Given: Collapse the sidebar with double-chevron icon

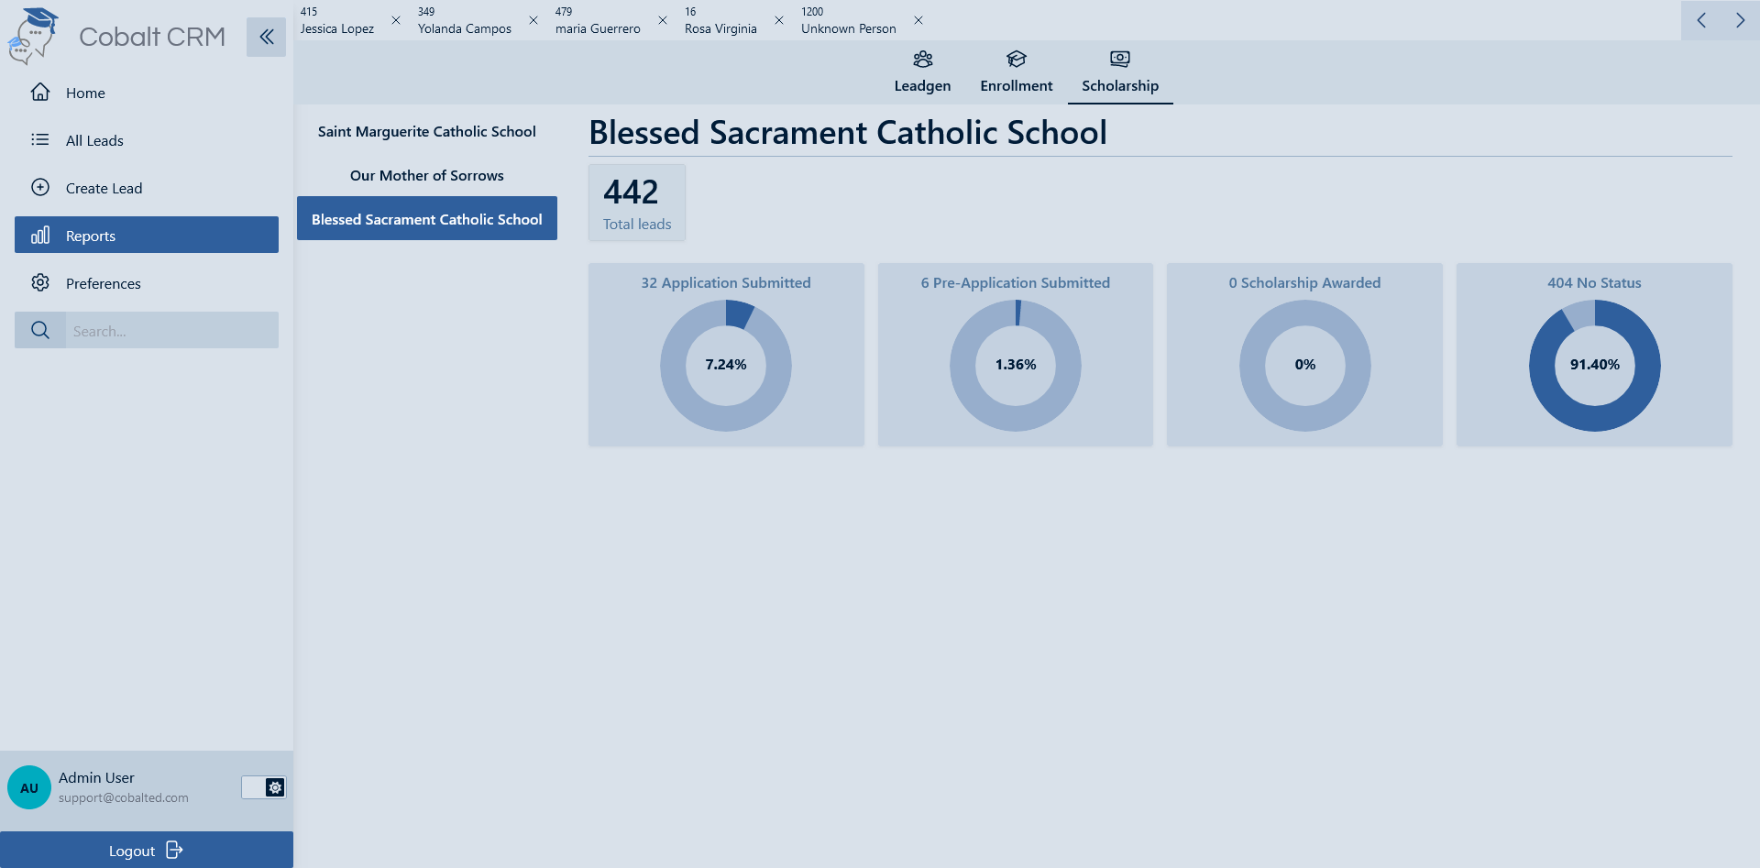Looking at the screenshot, I should pos(266,37).
